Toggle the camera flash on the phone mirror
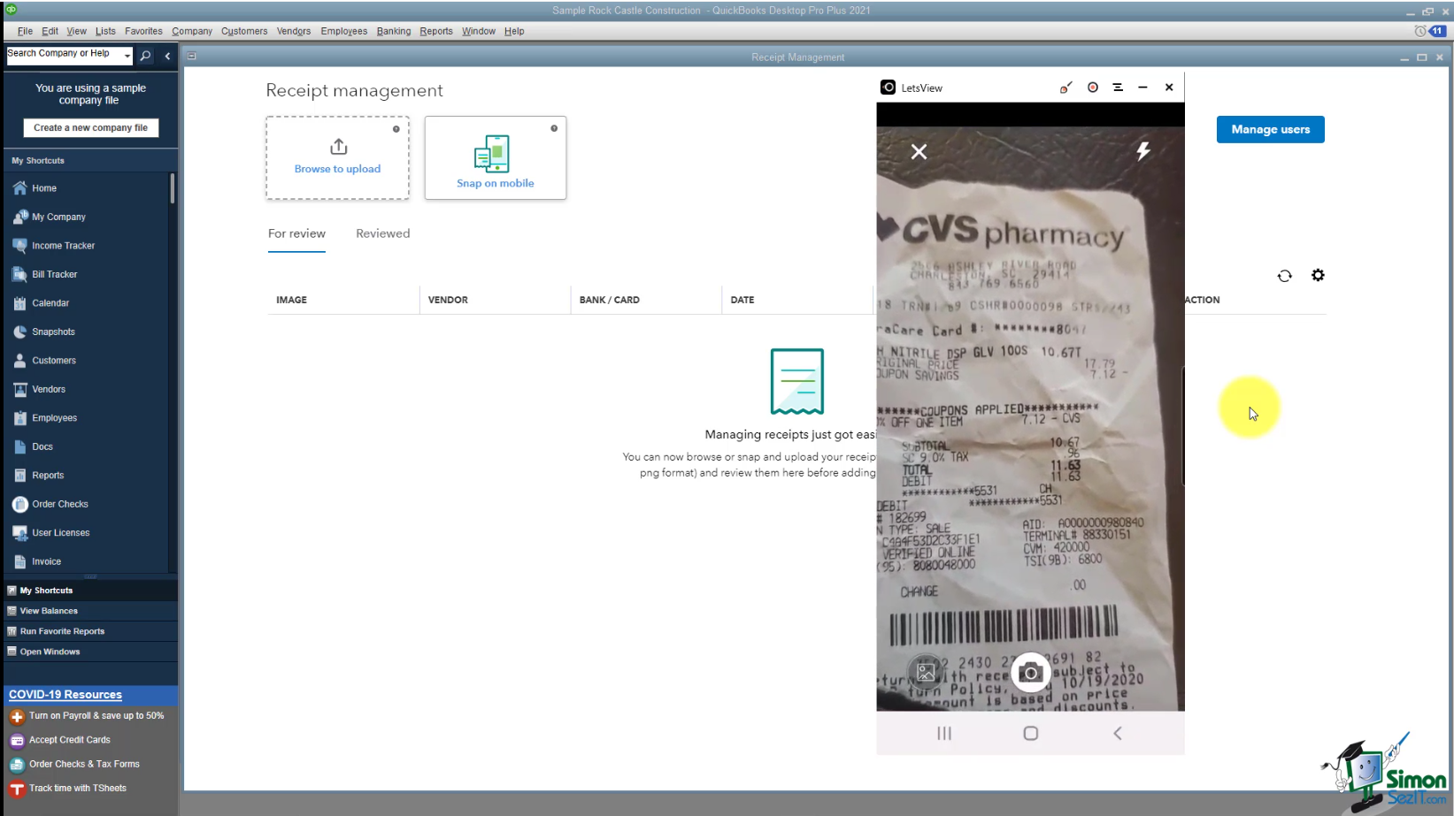 [1142, 151]
